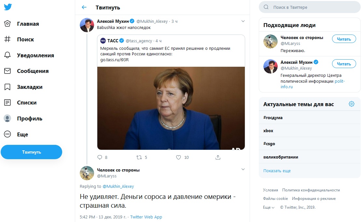Follow Человек со стороны with Читать button
The image size is (362, 222).
pos(344,39)
